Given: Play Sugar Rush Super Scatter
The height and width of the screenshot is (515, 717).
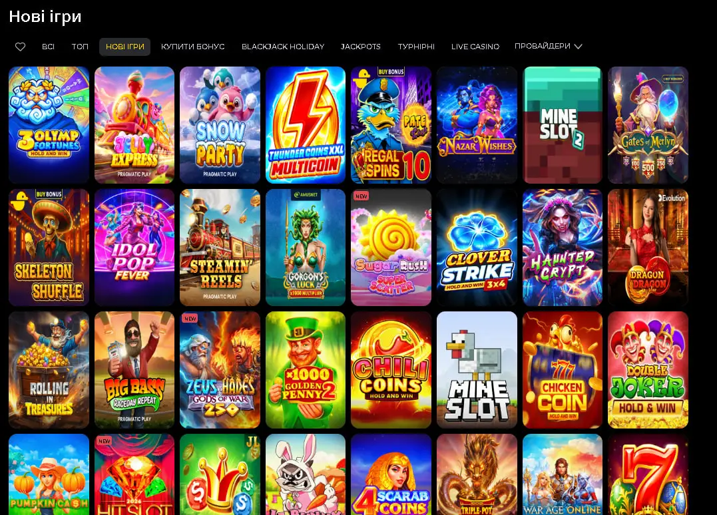Looking at the screenshot, I should pos(391,248).
